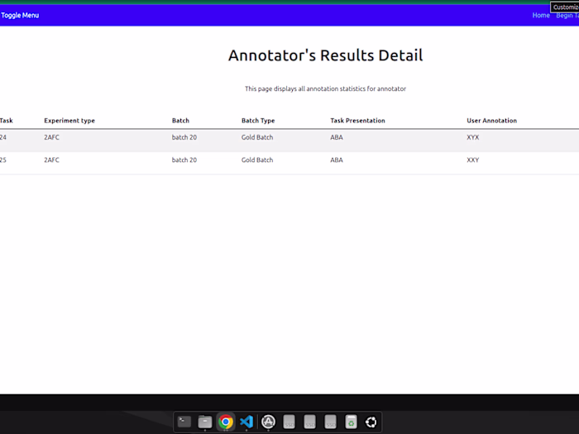Viewport: 579px width, 434px height.
Task: Switch to Google Chrome in dock
Action: [226, 422]
